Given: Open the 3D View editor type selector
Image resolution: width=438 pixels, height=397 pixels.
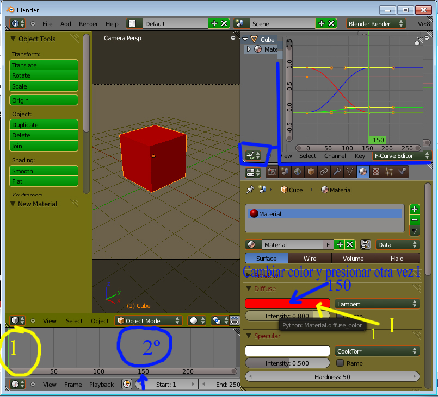Looking at the screenshot, I should pyautogui.click(x=17, y=320).
